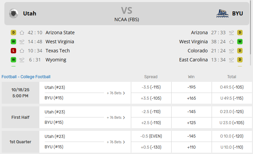Select BYU +110 1st Quarter win odds

(191, 147)
